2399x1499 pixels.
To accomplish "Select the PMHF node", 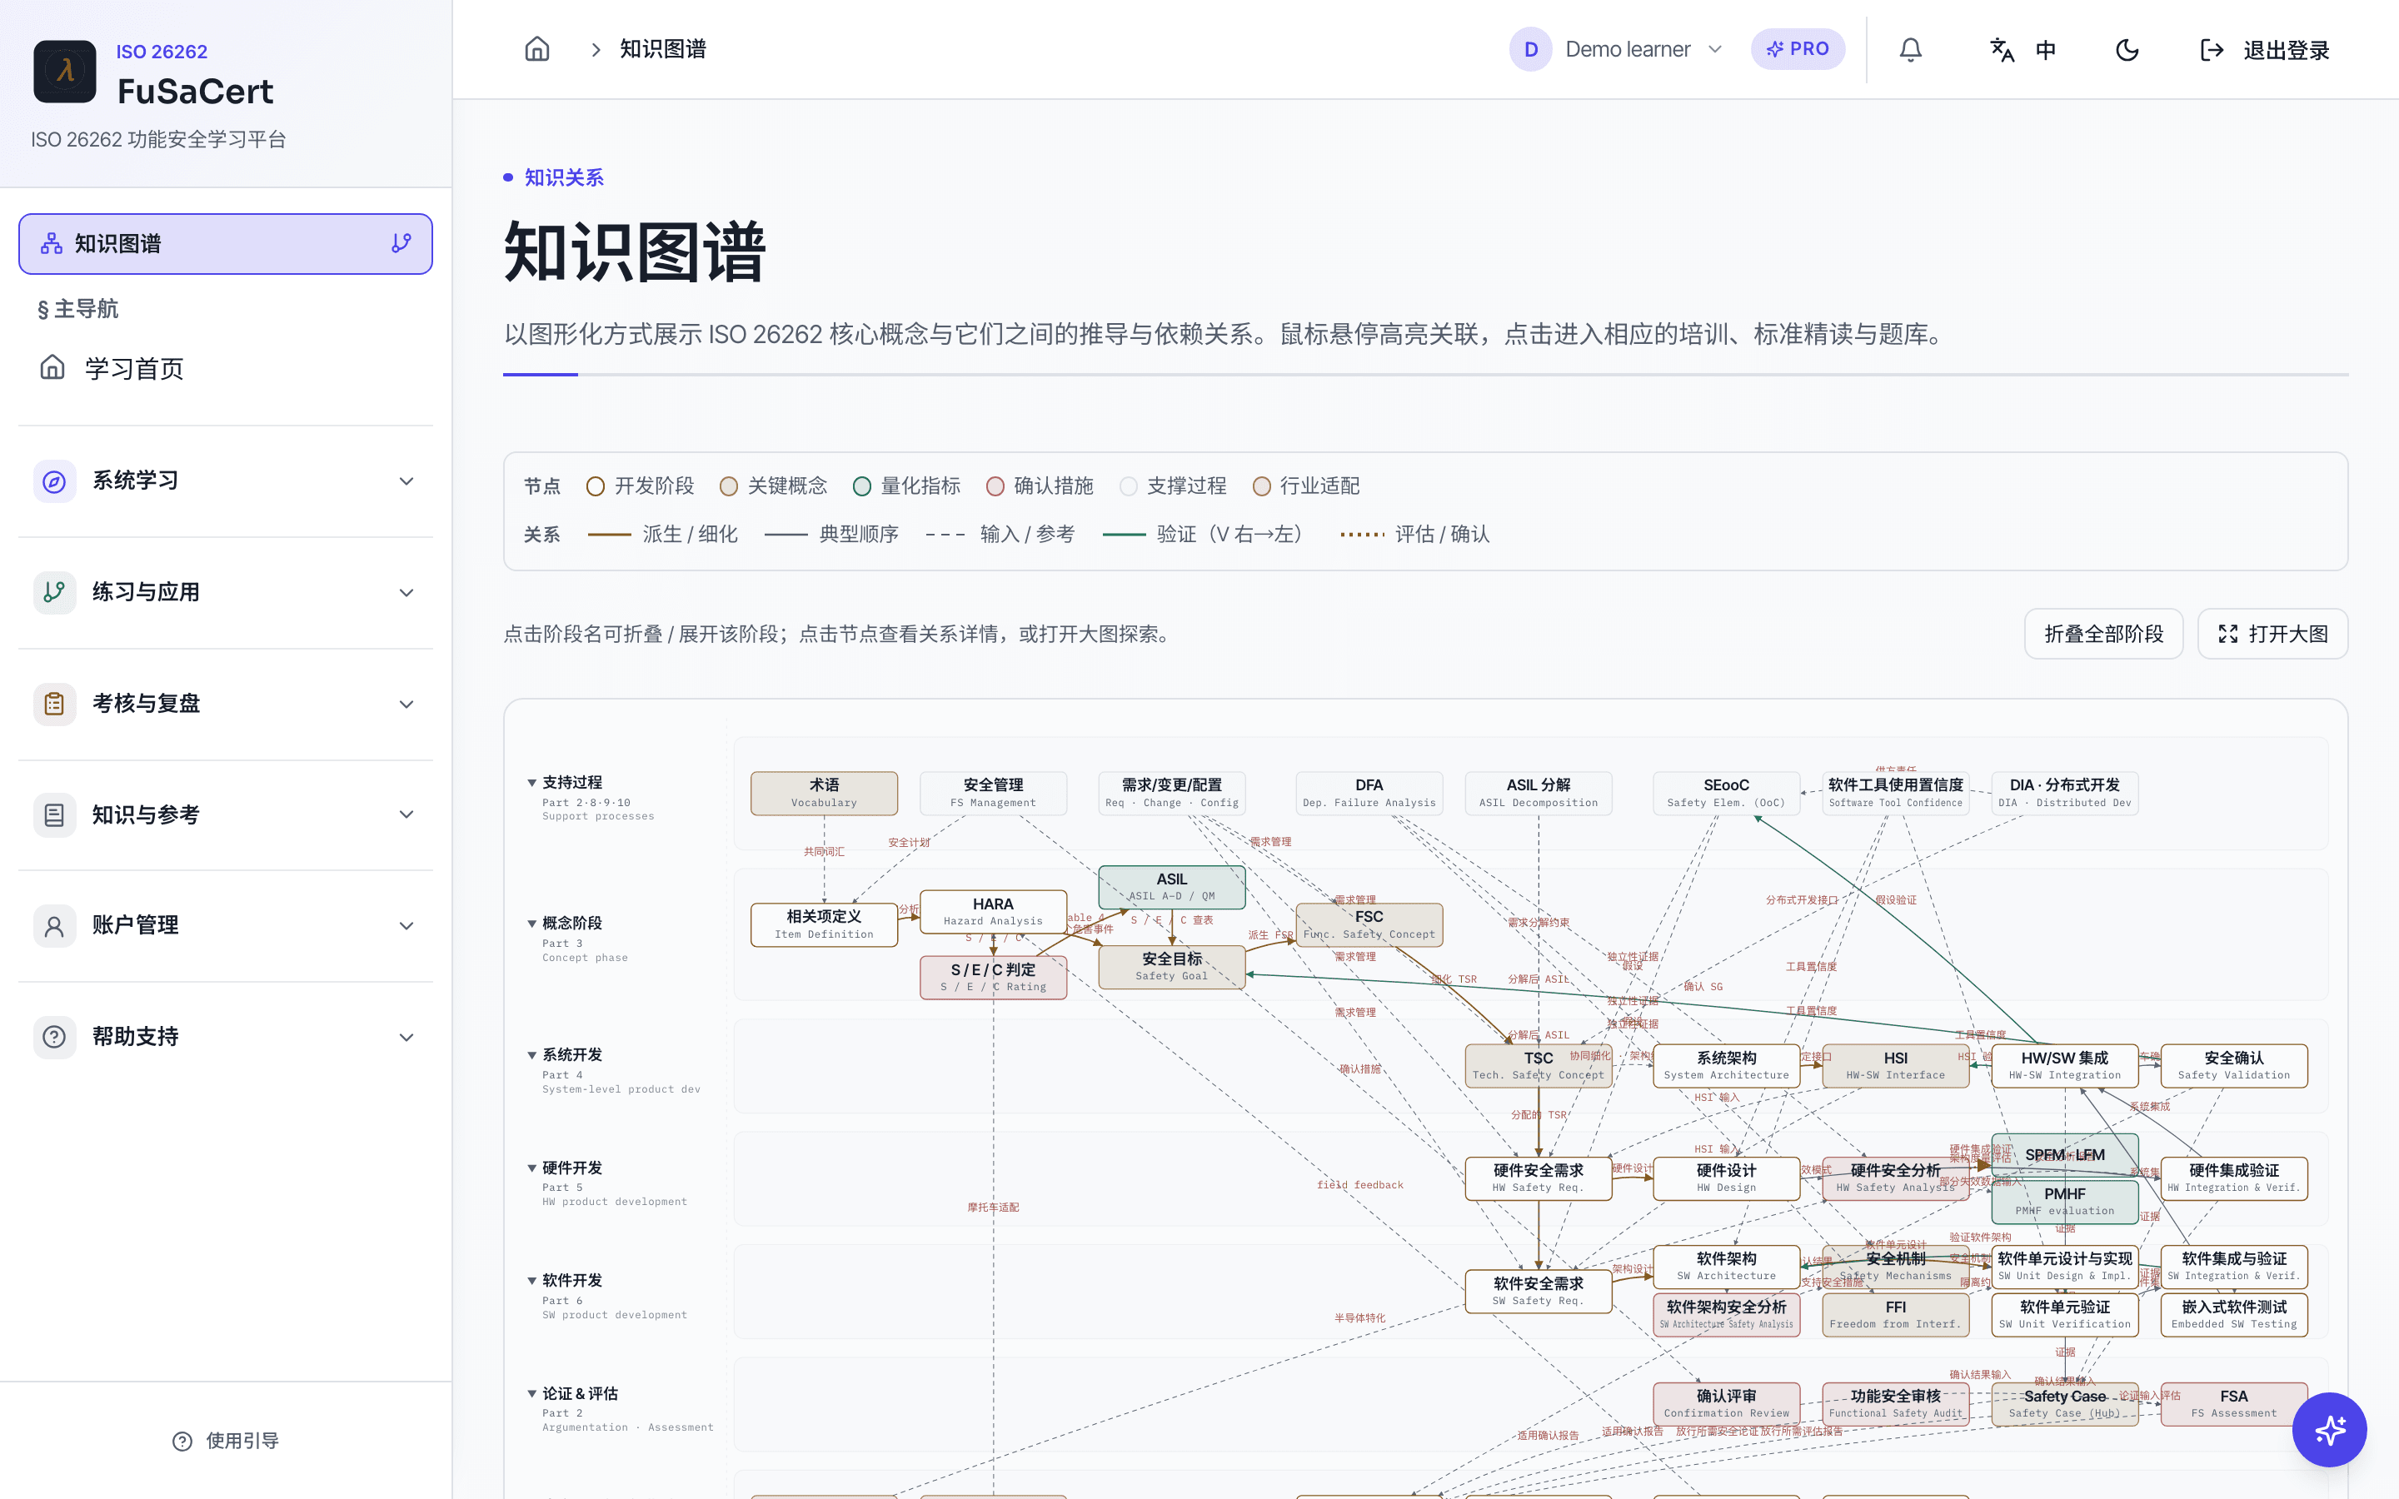I will [x=2065, y=1202].
